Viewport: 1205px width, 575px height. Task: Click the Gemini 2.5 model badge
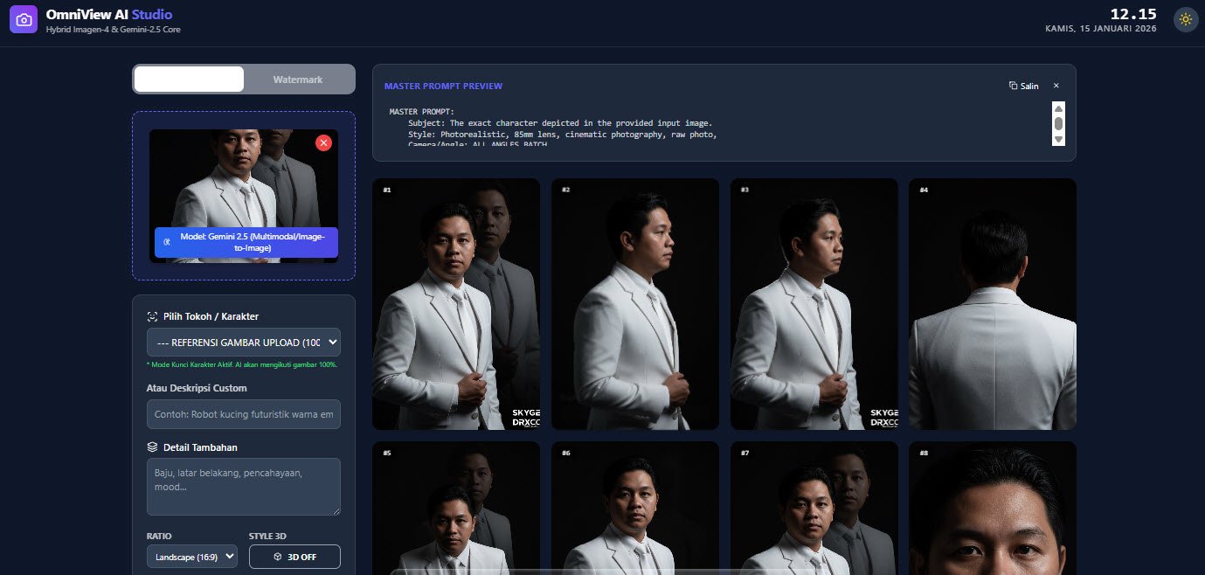tap(246, 243)
